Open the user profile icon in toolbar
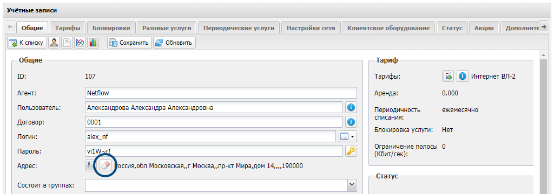Viewport: 554px width, 194px height. [54, 43]
